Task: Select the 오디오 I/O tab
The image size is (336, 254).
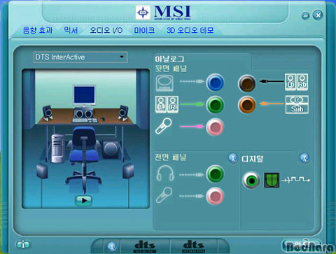Action: click(x=106, y=30)
